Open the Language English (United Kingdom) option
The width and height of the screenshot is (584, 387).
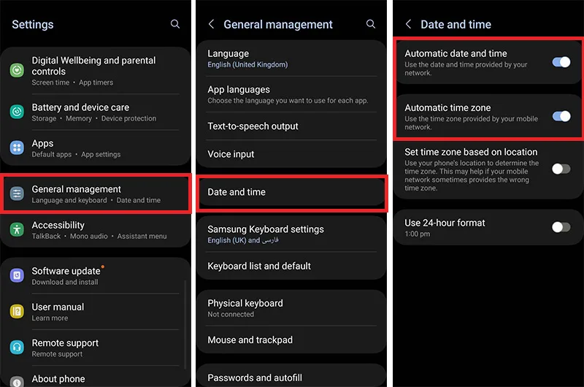(291, 58)
